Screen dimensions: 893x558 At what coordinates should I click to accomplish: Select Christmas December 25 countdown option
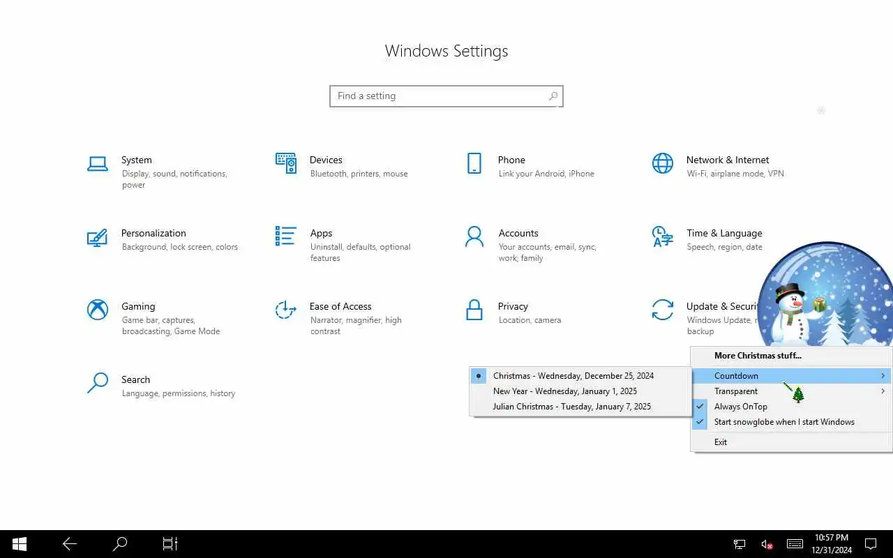pyautogui.click(x=580, y=375)
